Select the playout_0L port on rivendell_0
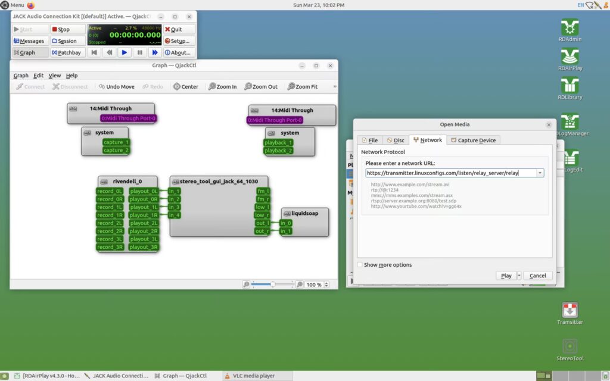 pos(144,191)
